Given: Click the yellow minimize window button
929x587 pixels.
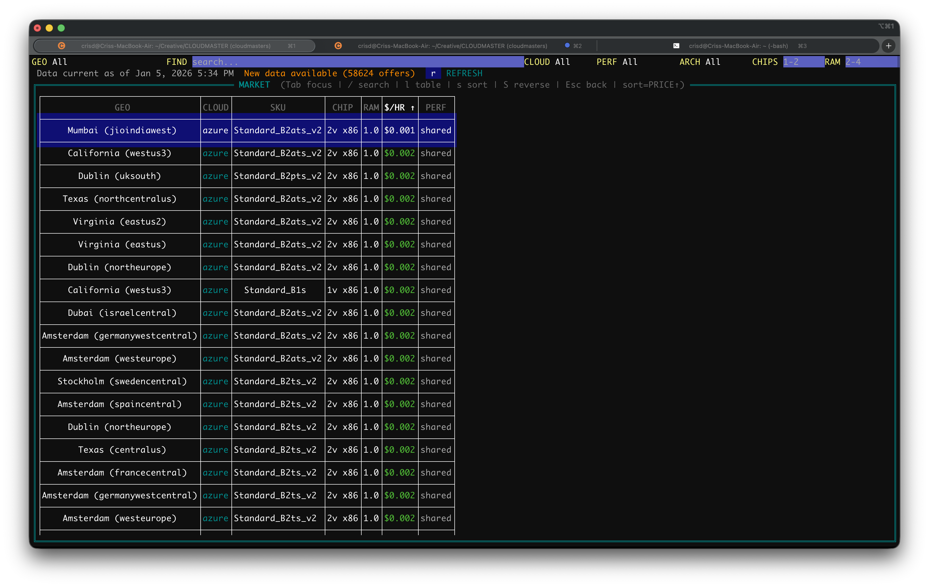Looking at the screenshot, I should click(49, 28).
